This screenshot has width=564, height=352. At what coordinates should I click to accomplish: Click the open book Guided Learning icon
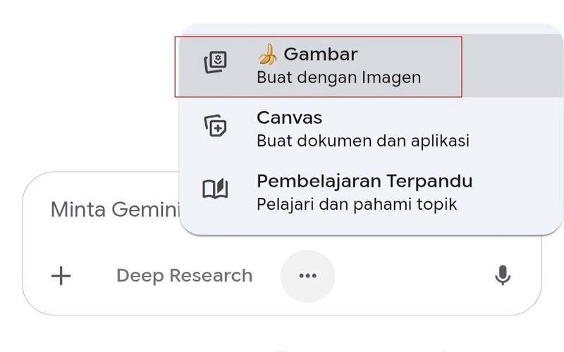215,188
